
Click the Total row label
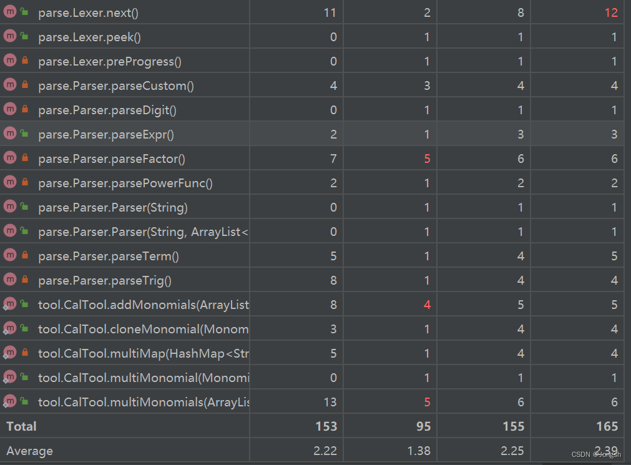pos(21,426)
